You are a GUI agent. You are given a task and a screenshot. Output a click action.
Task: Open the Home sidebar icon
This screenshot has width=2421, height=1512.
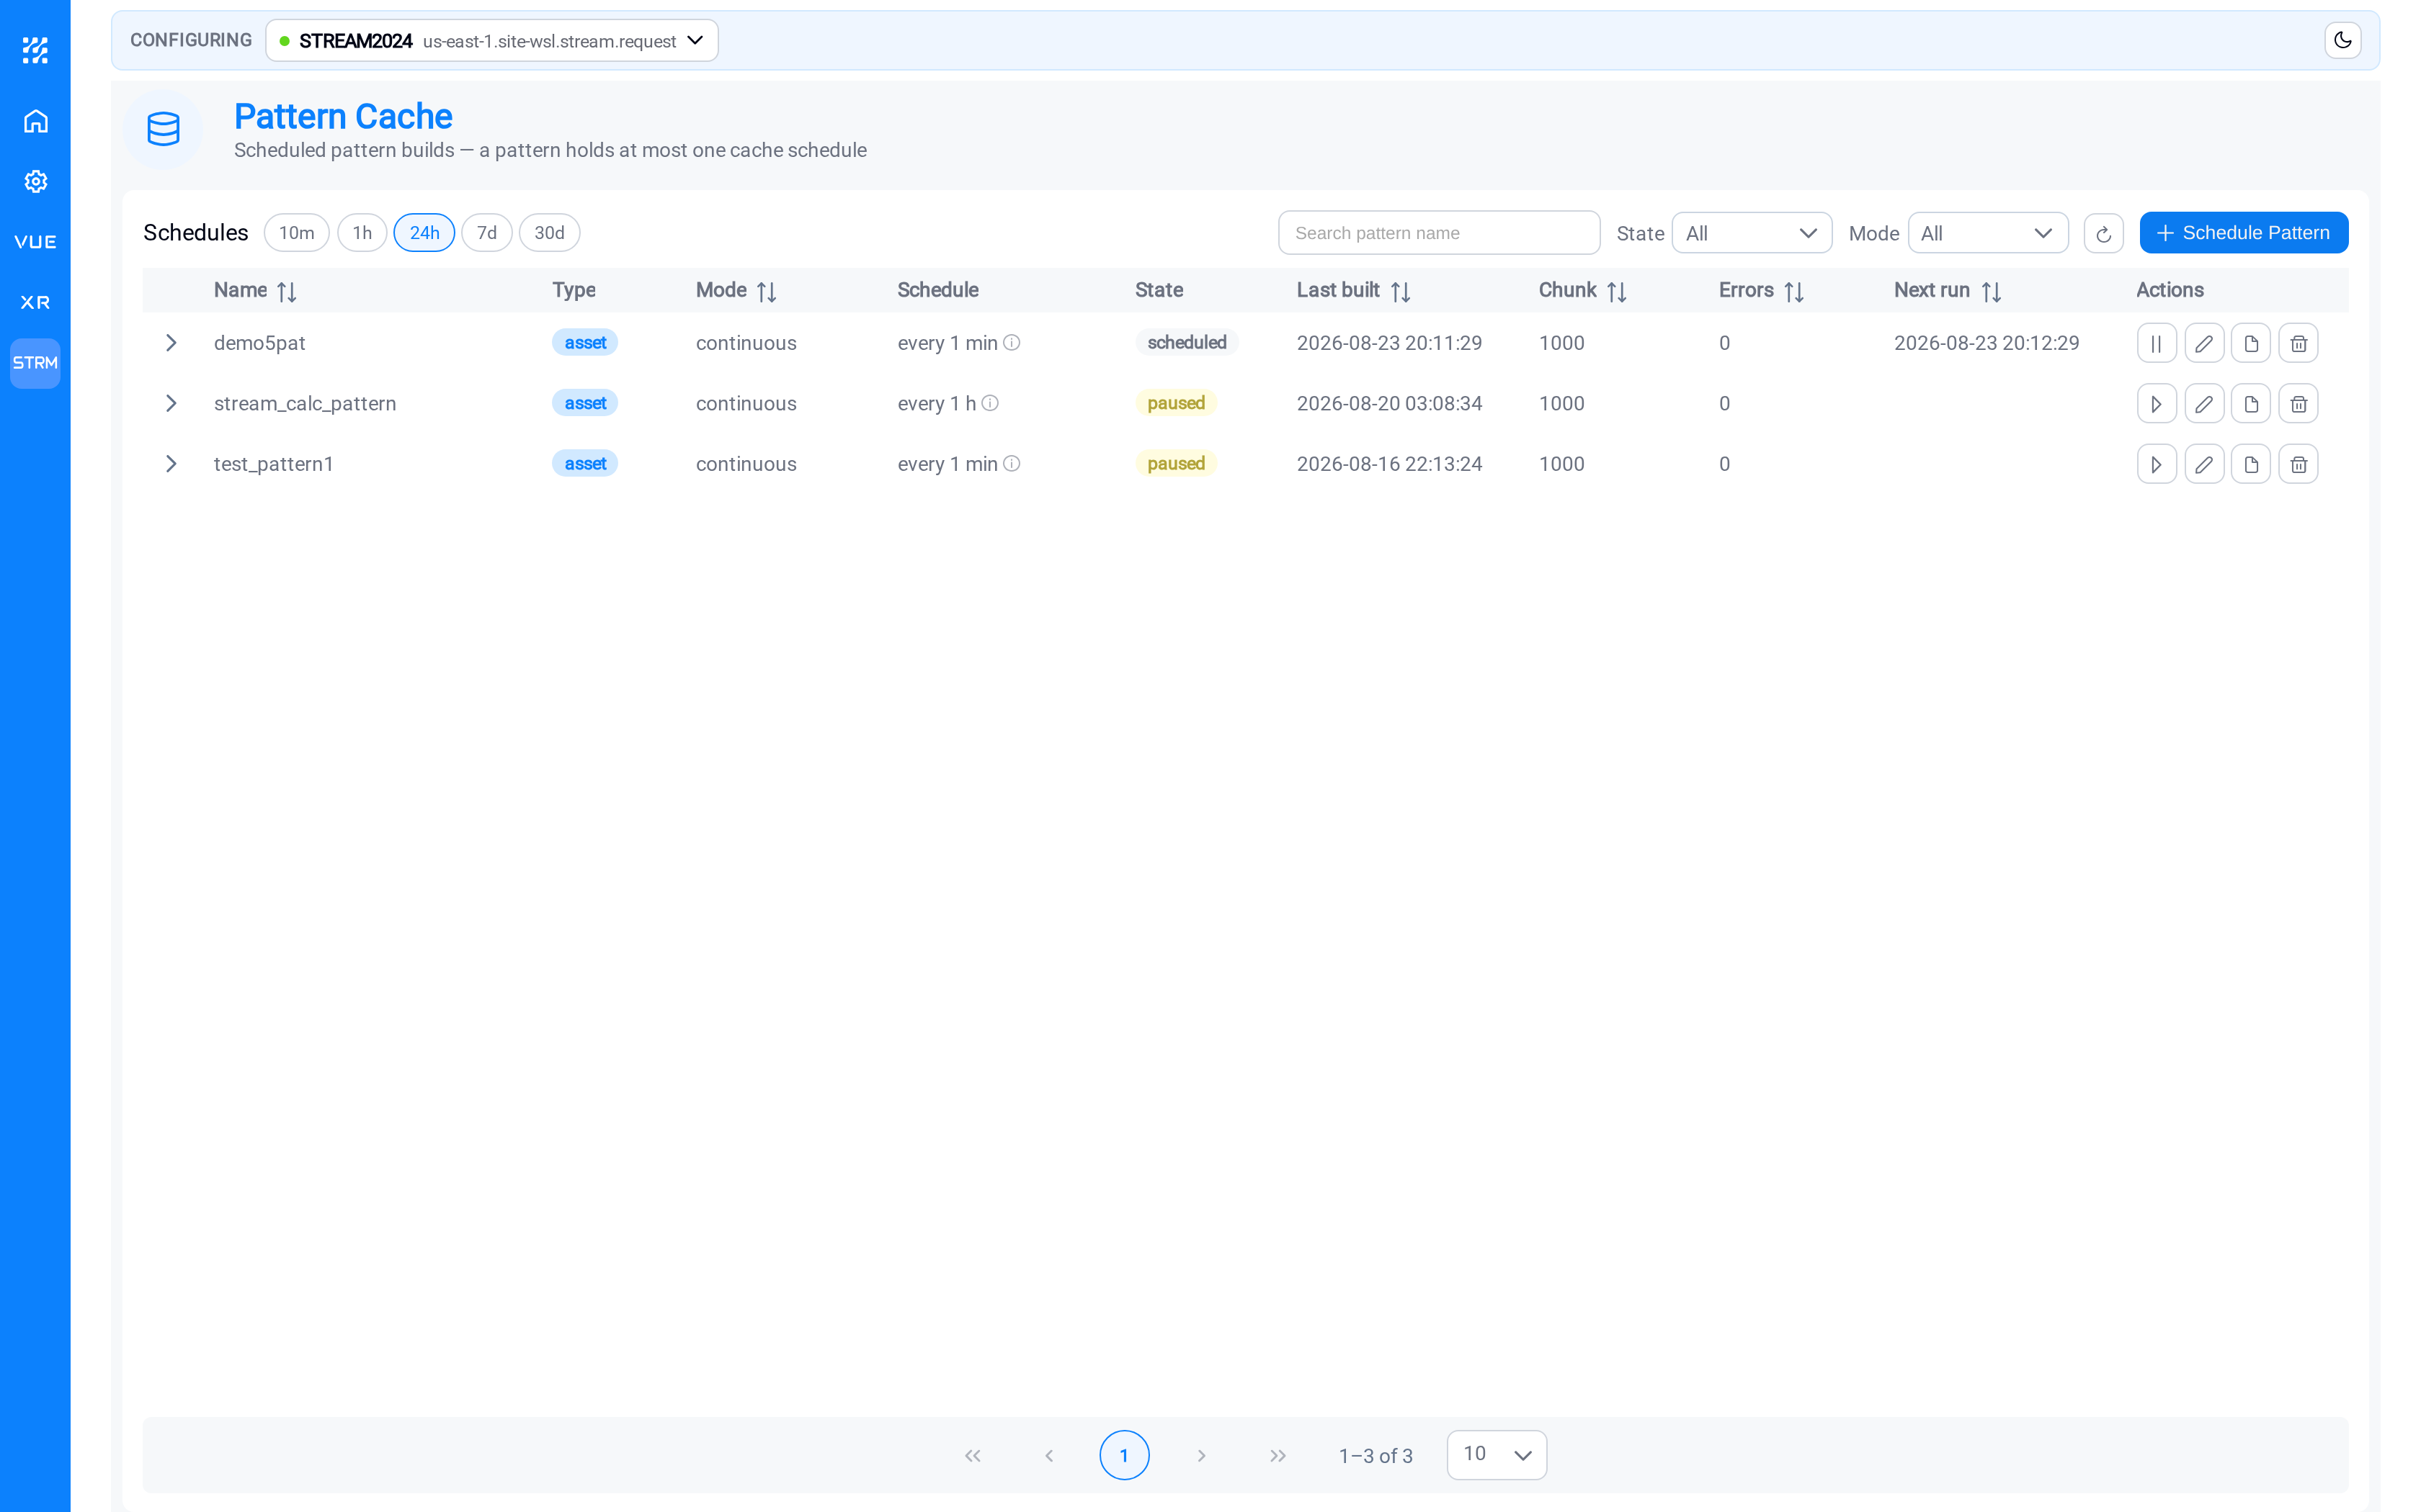36,121
